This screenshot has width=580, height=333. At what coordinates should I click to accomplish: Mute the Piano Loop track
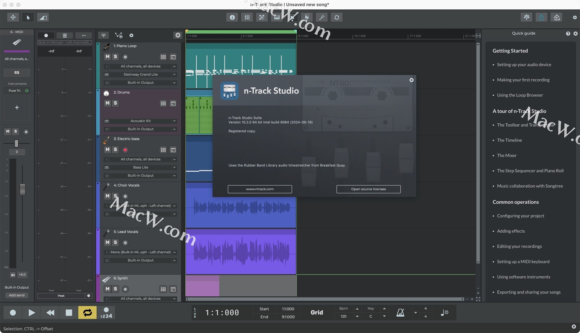[x=108, y=56]
